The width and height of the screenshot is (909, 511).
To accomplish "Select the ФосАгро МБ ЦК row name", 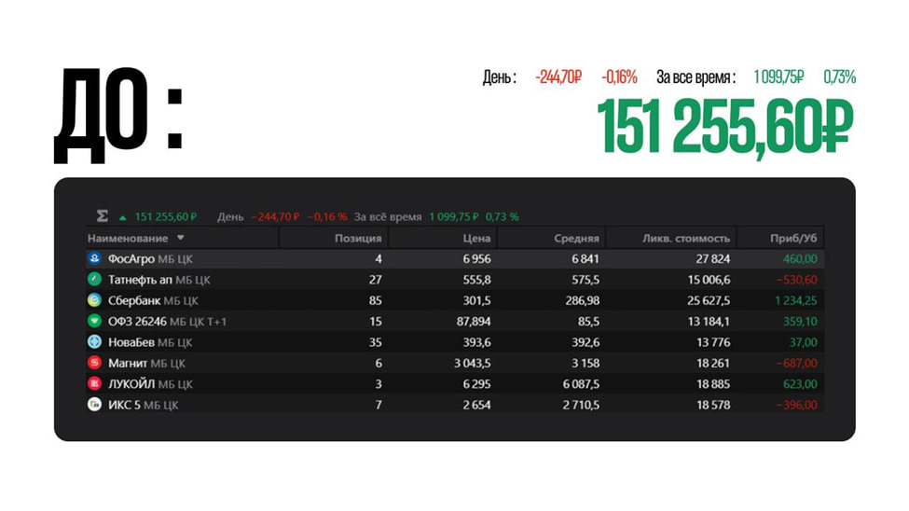I will point(150,258).
